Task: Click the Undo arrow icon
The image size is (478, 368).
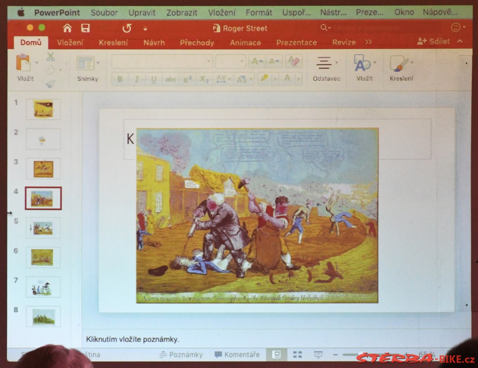Action: click(x=127, y=28)
